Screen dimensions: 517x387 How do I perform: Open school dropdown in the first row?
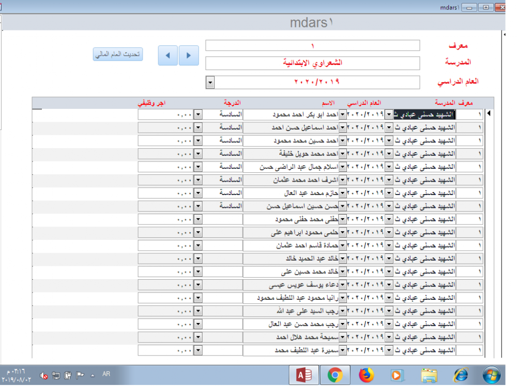pos(389,114)
